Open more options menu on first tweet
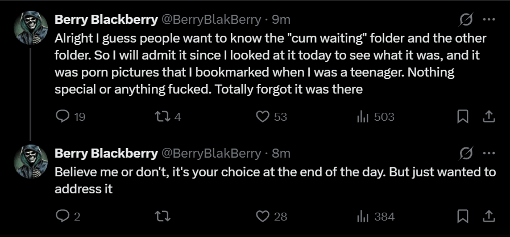The height and width of the screenshot is (237, 510). click(488, 19)
